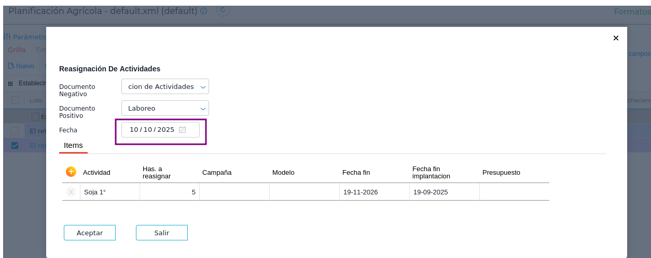
Task: Close the Reasignación De Actividades dialog
Action: tap(616, 38)
